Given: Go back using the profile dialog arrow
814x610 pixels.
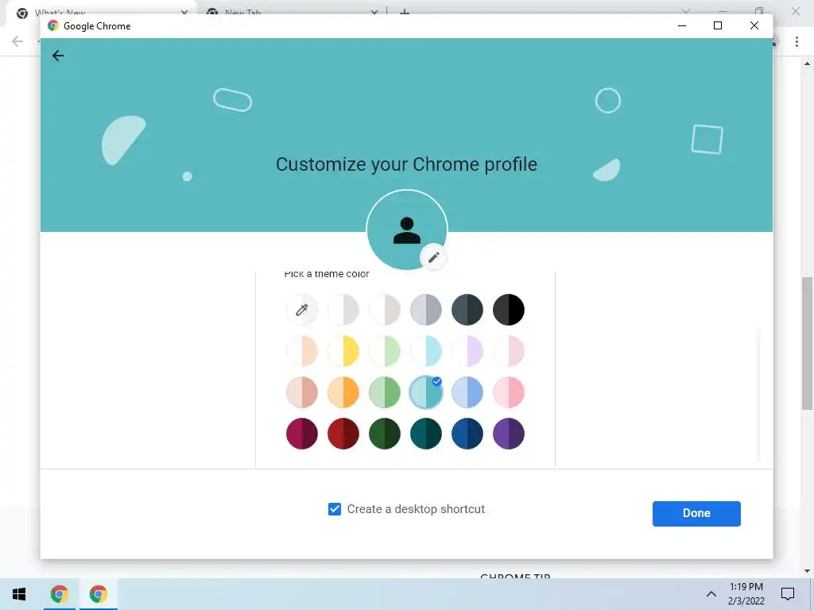Looking at the screenshot, I should coord(57,56).
